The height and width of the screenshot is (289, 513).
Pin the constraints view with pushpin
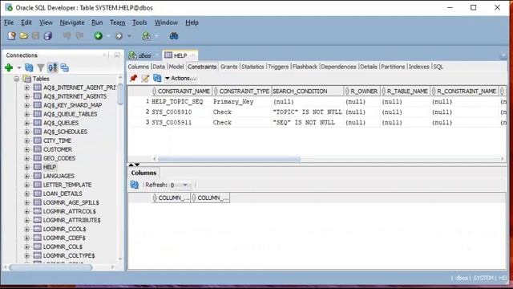point(133,78)
